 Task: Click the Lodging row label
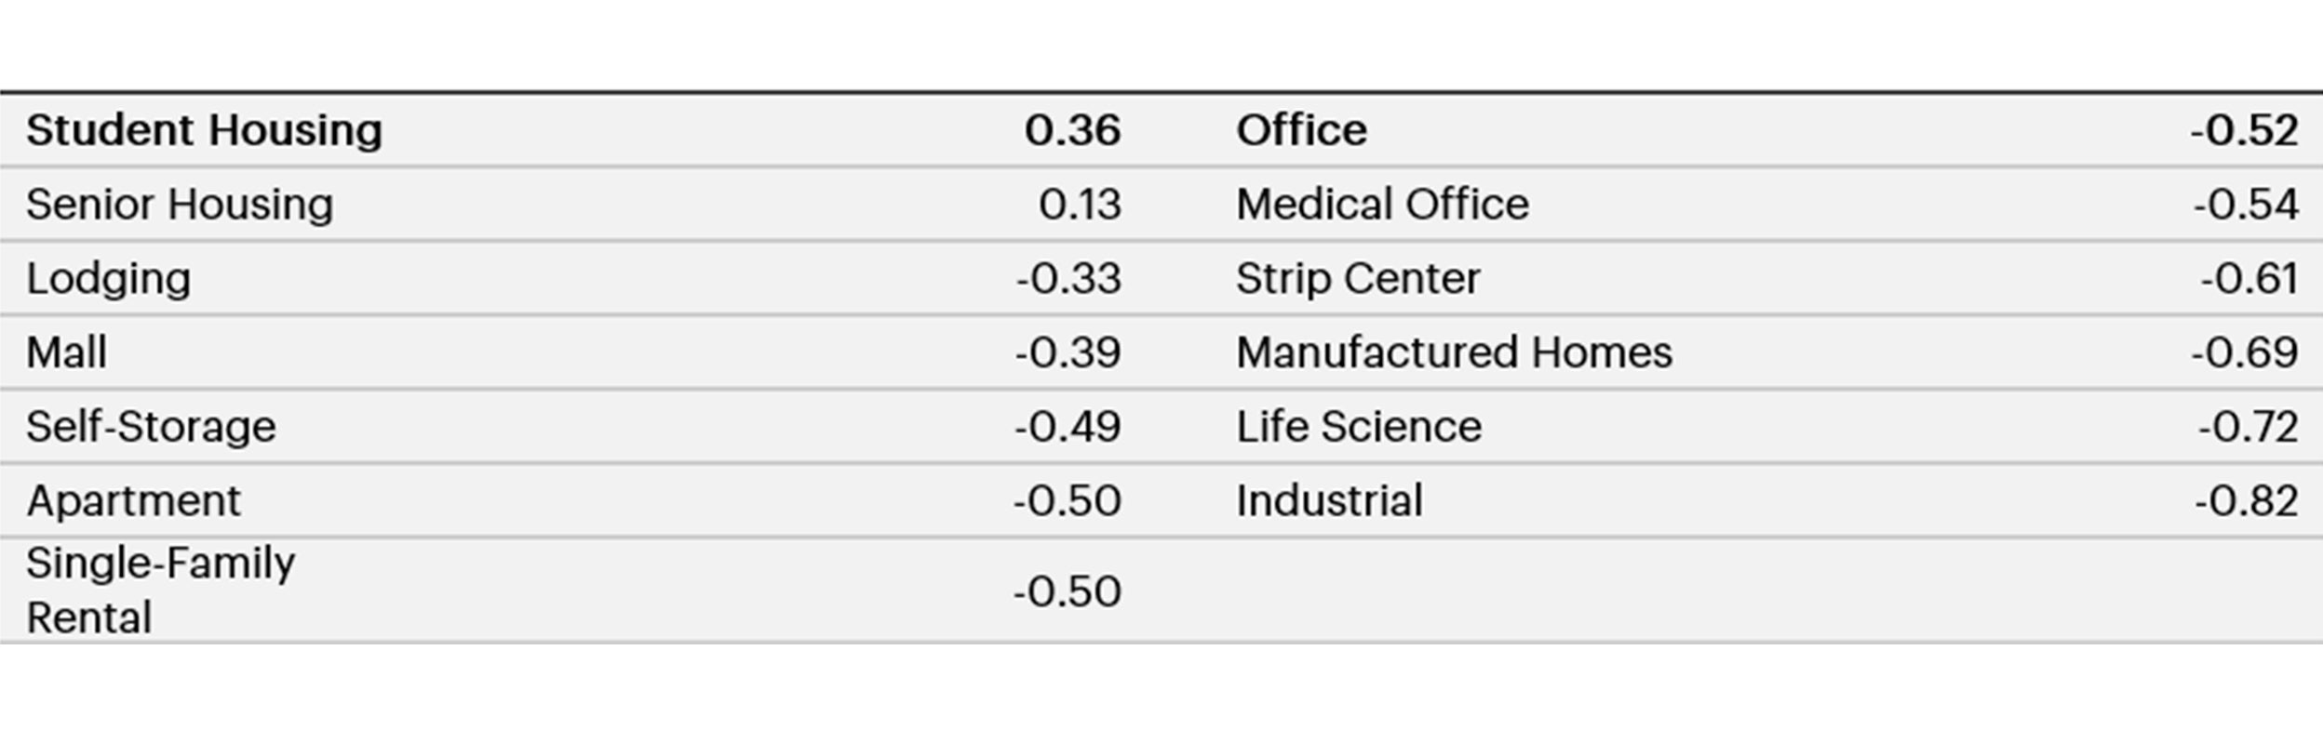click(109, 279)
